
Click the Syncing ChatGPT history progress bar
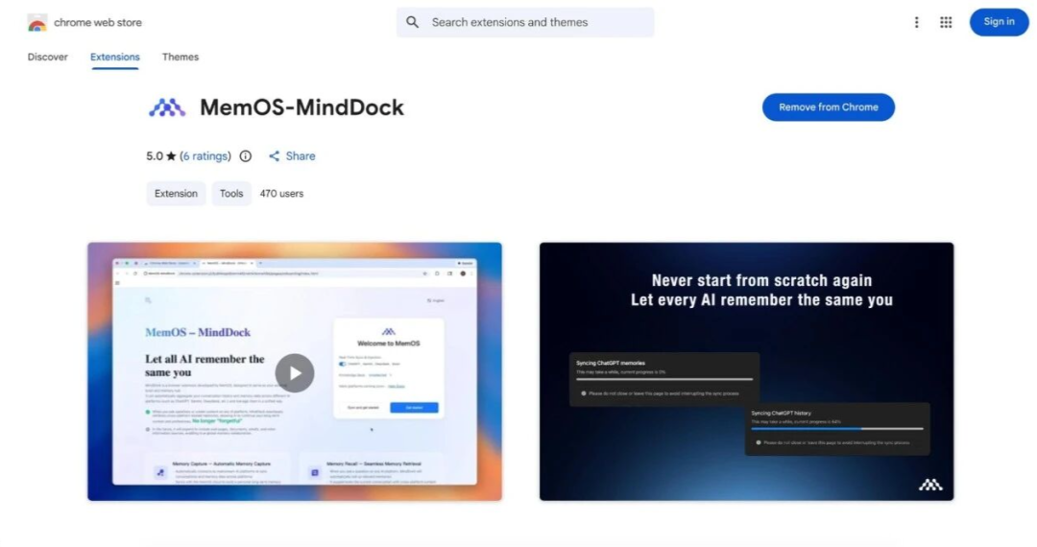[836, 429]
